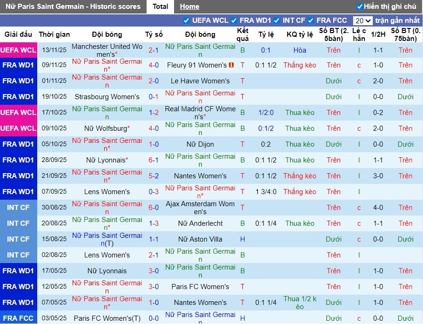Select the Nữ Anderlecht team link
This screenshot has width=423, height=324.
coord(200,223)
